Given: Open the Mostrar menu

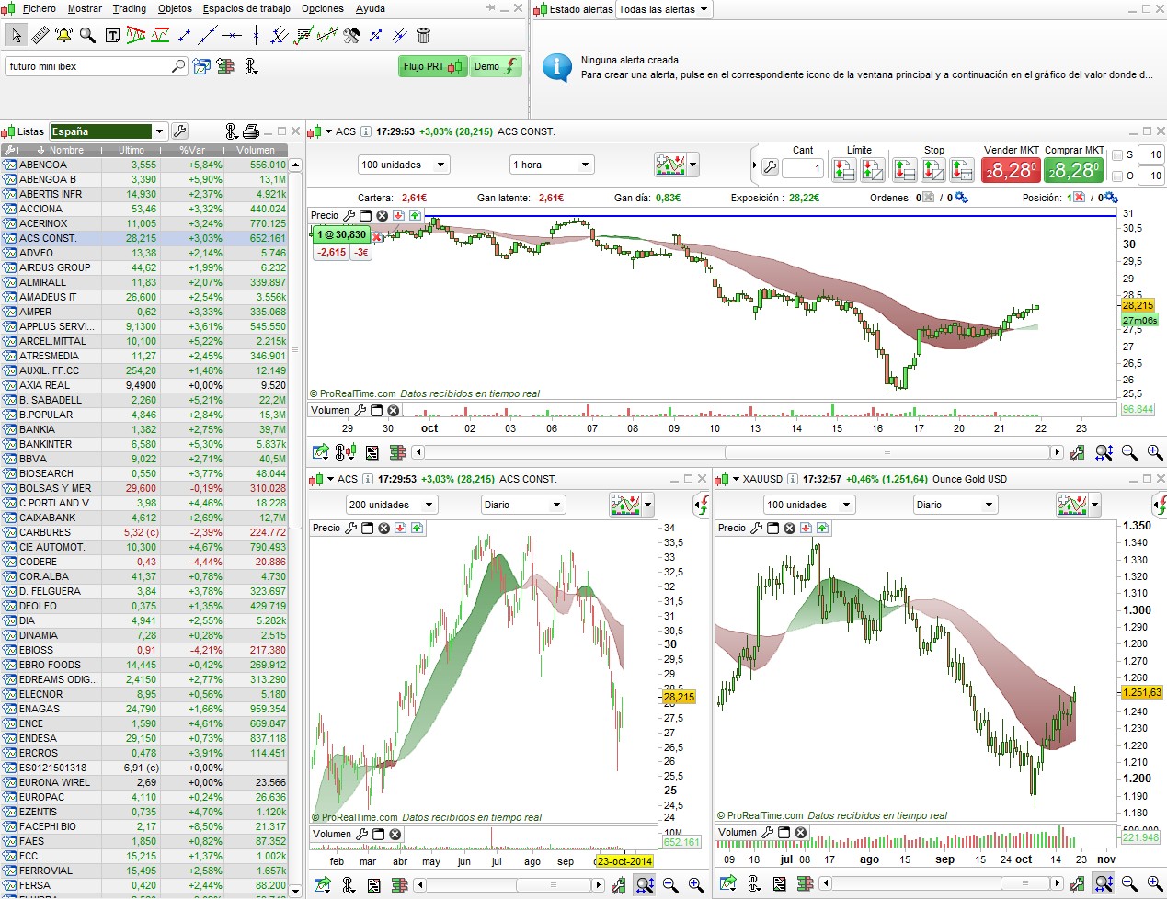Looking at the screenshot, I should [85, 8].
